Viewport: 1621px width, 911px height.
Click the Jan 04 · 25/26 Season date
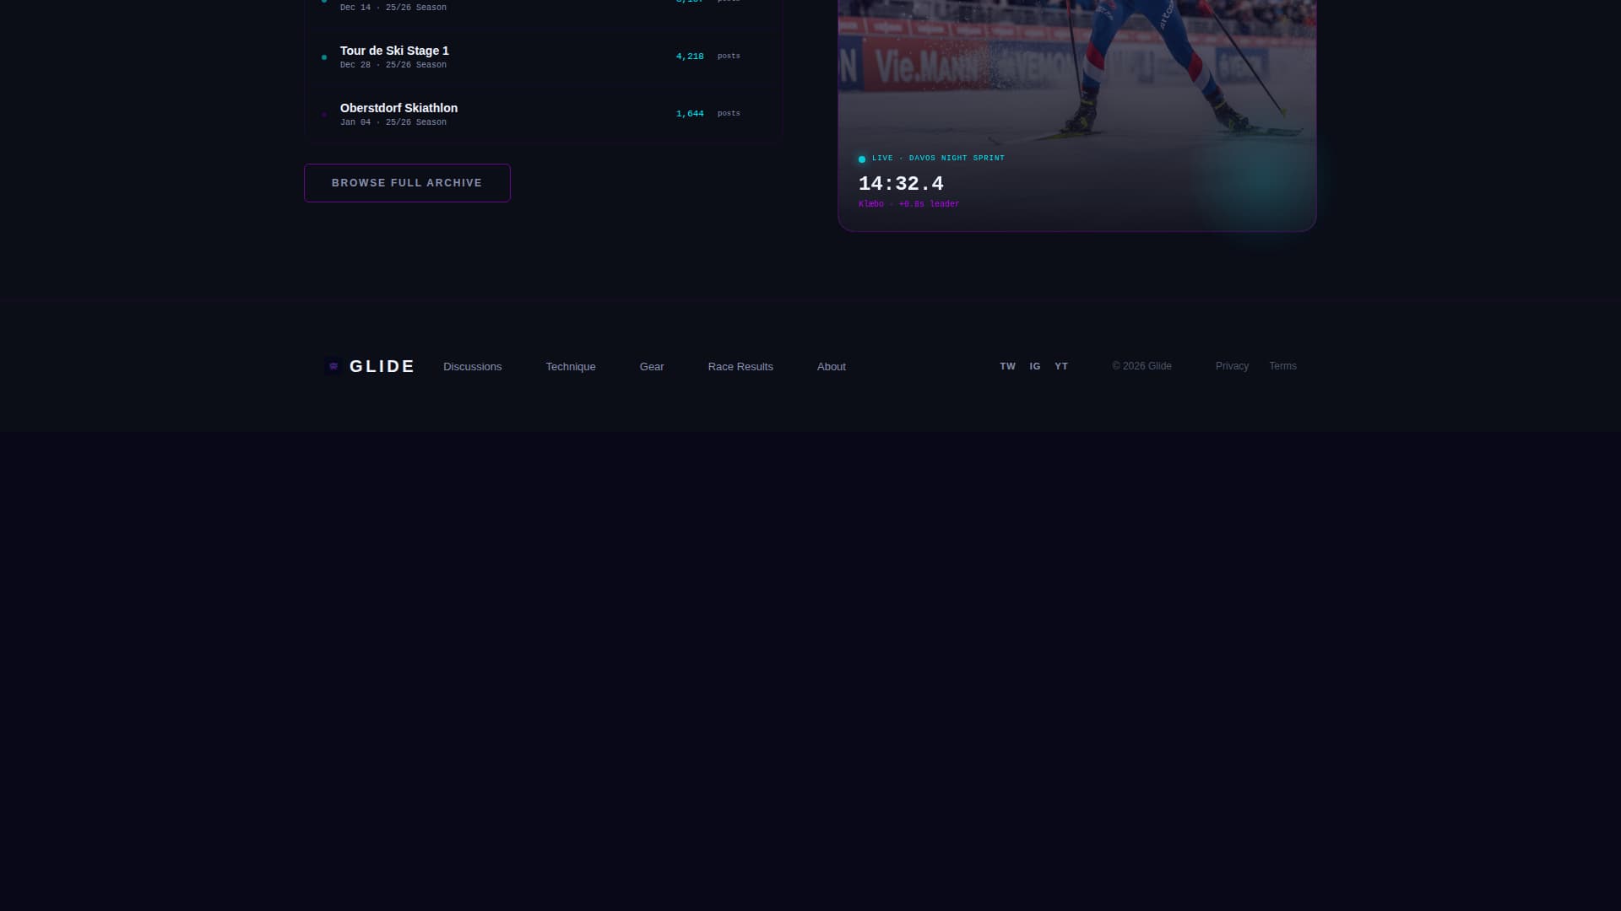pyautogui.click(x=393, y=122)
